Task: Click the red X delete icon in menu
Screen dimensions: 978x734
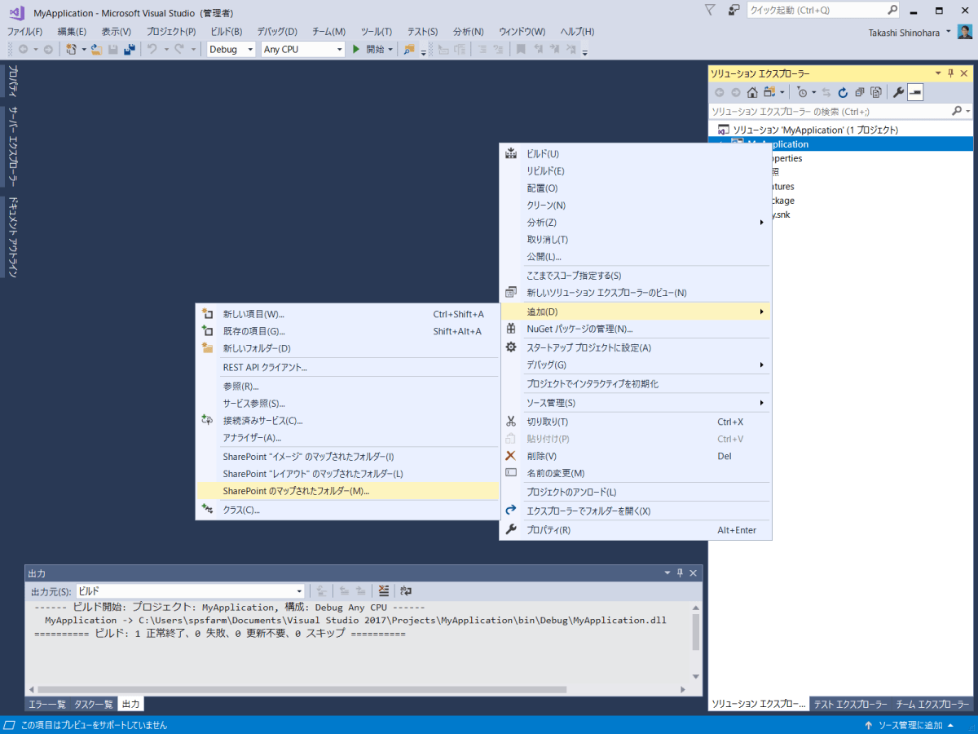Action: click(x=511, y=456)
